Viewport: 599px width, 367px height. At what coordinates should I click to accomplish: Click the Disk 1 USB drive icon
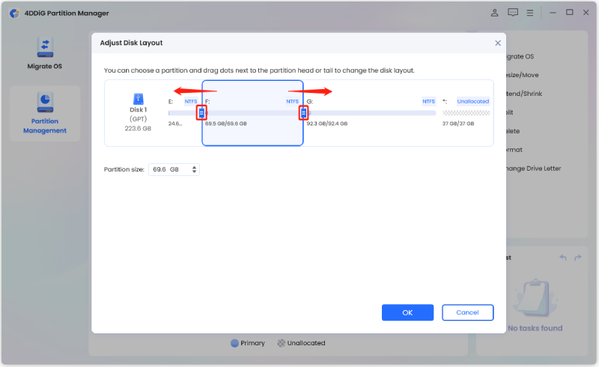[138, 99]
